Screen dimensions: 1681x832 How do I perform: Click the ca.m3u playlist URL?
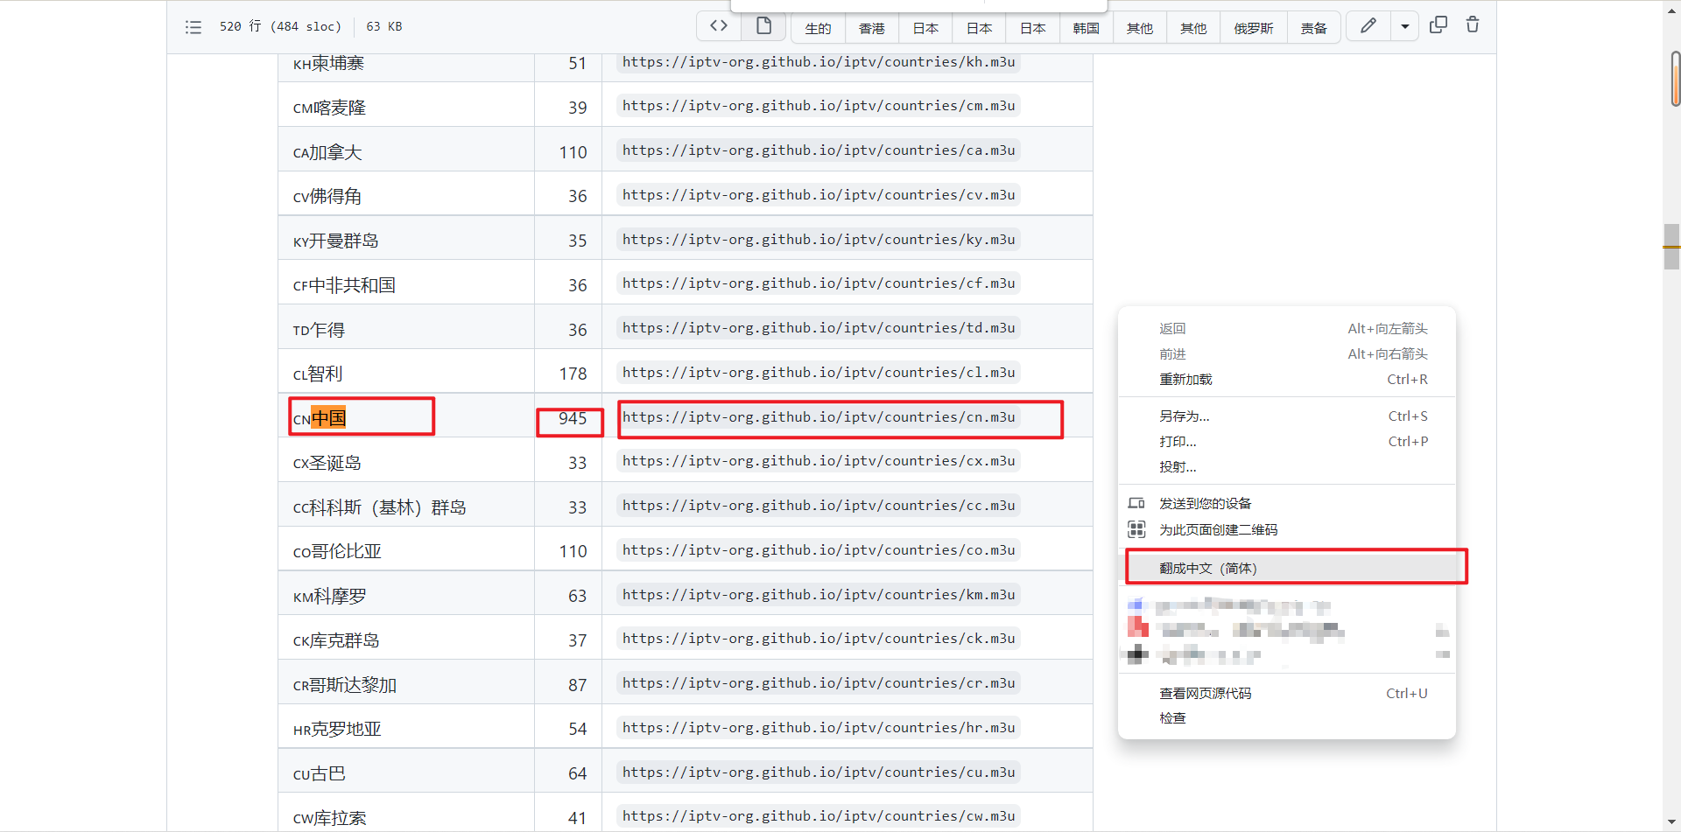[819, 150]
